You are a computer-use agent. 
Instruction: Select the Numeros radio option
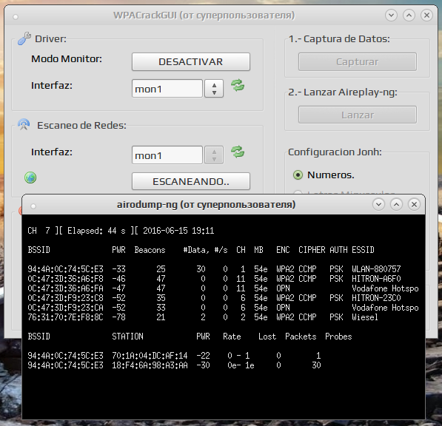tap(298, 175)
